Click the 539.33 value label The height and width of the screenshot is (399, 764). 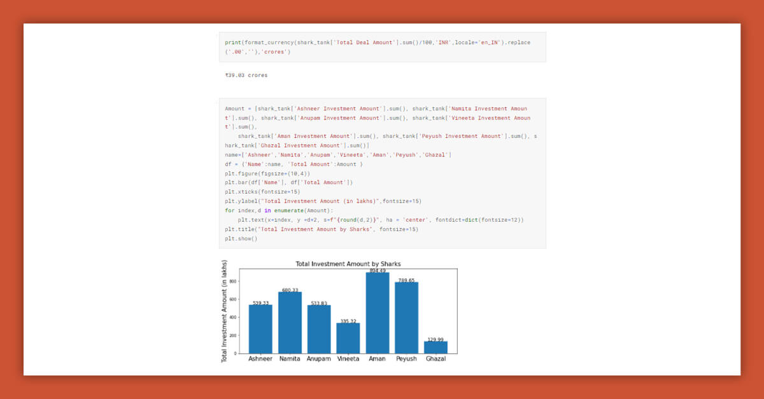click(x=260, y=303)
